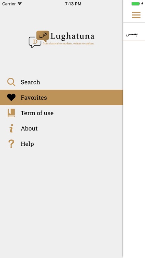This screenshot has width=145, height=258.
Task: Tap the Lughatuna logo title
Action: click(x=72, y=36)
